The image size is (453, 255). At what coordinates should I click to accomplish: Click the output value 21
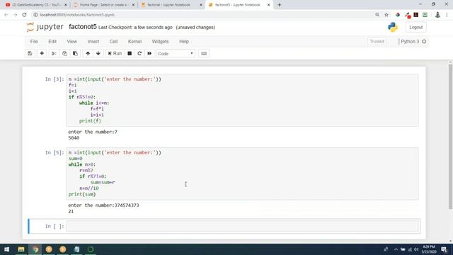pos(71,211)
